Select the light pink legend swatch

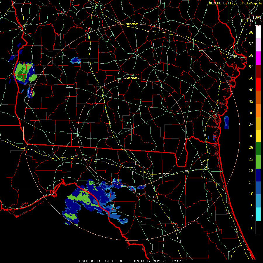(258, 45)
